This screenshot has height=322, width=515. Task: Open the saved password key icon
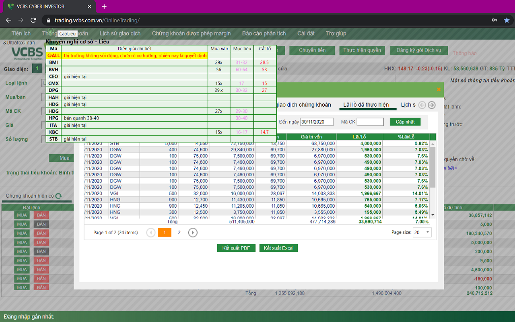pyautogui.click(x=494, y=20)
